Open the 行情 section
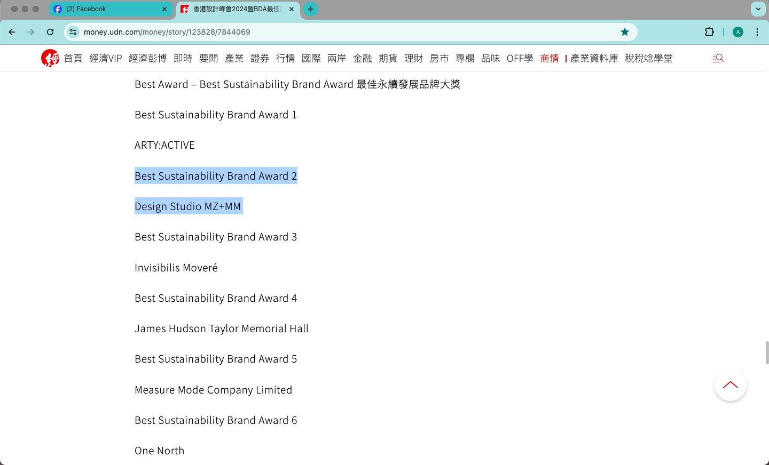Screen dimensions: 769x465 [286, 58]
